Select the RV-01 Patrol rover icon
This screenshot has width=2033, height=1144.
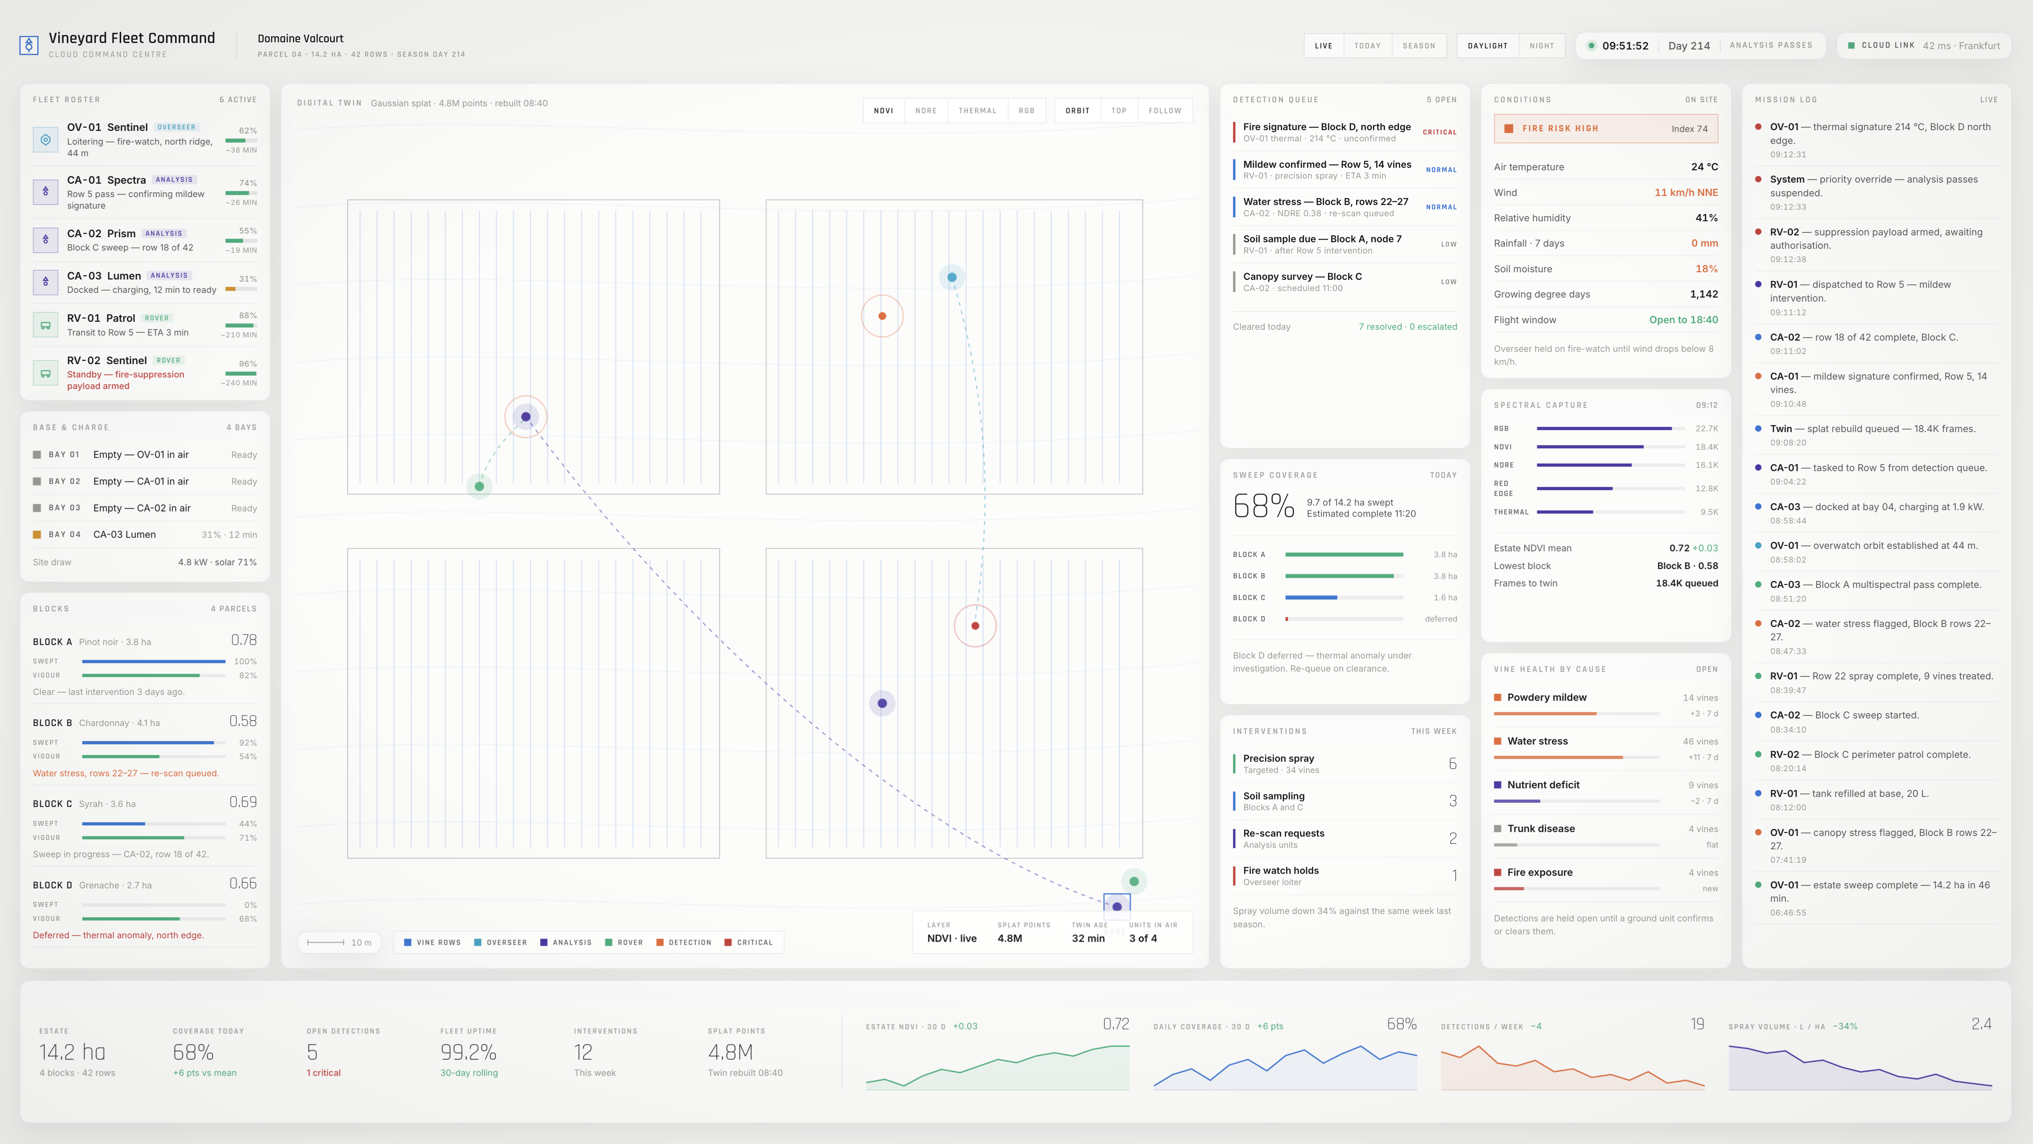pos(46,324)
